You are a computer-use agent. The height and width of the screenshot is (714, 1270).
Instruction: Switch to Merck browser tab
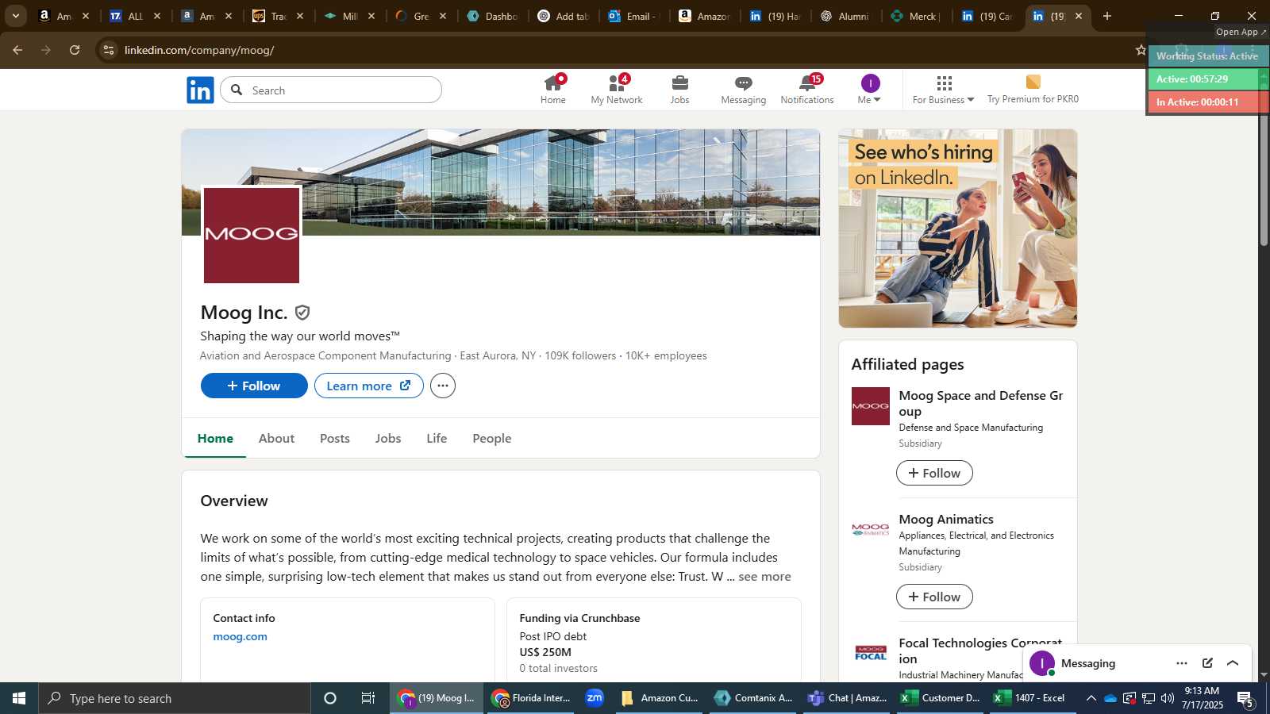click(x=916, y=16)
